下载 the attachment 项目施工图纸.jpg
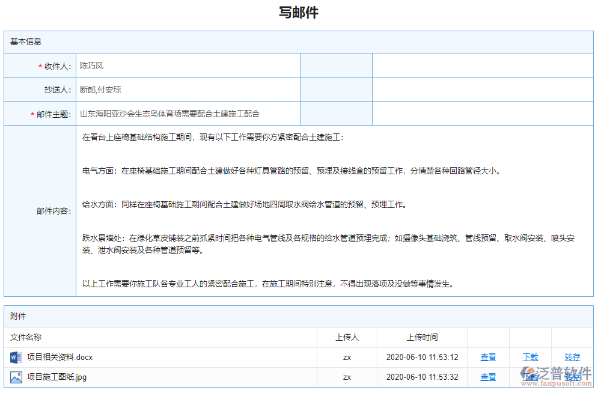The width and height of the screenshot is (598, 393). click(x=529, y=377)
